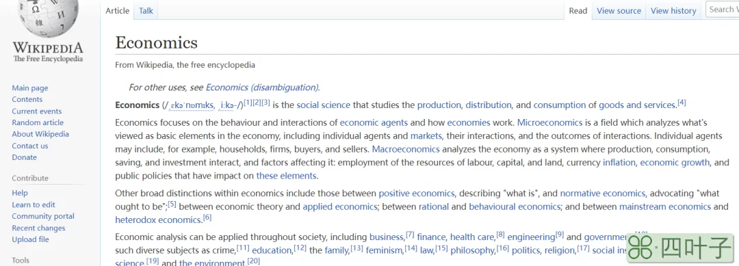Click into the Wikipedia search field

pos(722,10)
